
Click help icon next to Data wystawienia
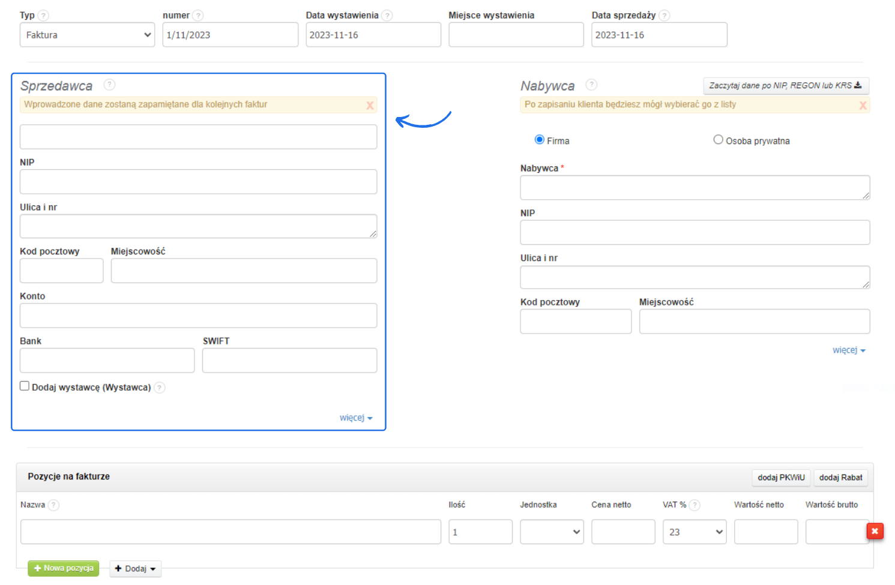(x=387, y=16)
